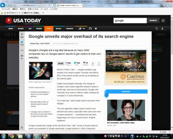Open the user profile icon in navbar
The height and width of the screenshot is (139, 173).
pos(162,29)
